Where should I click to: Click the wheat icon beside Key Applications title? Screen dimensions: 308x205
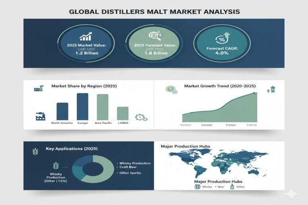35,151
